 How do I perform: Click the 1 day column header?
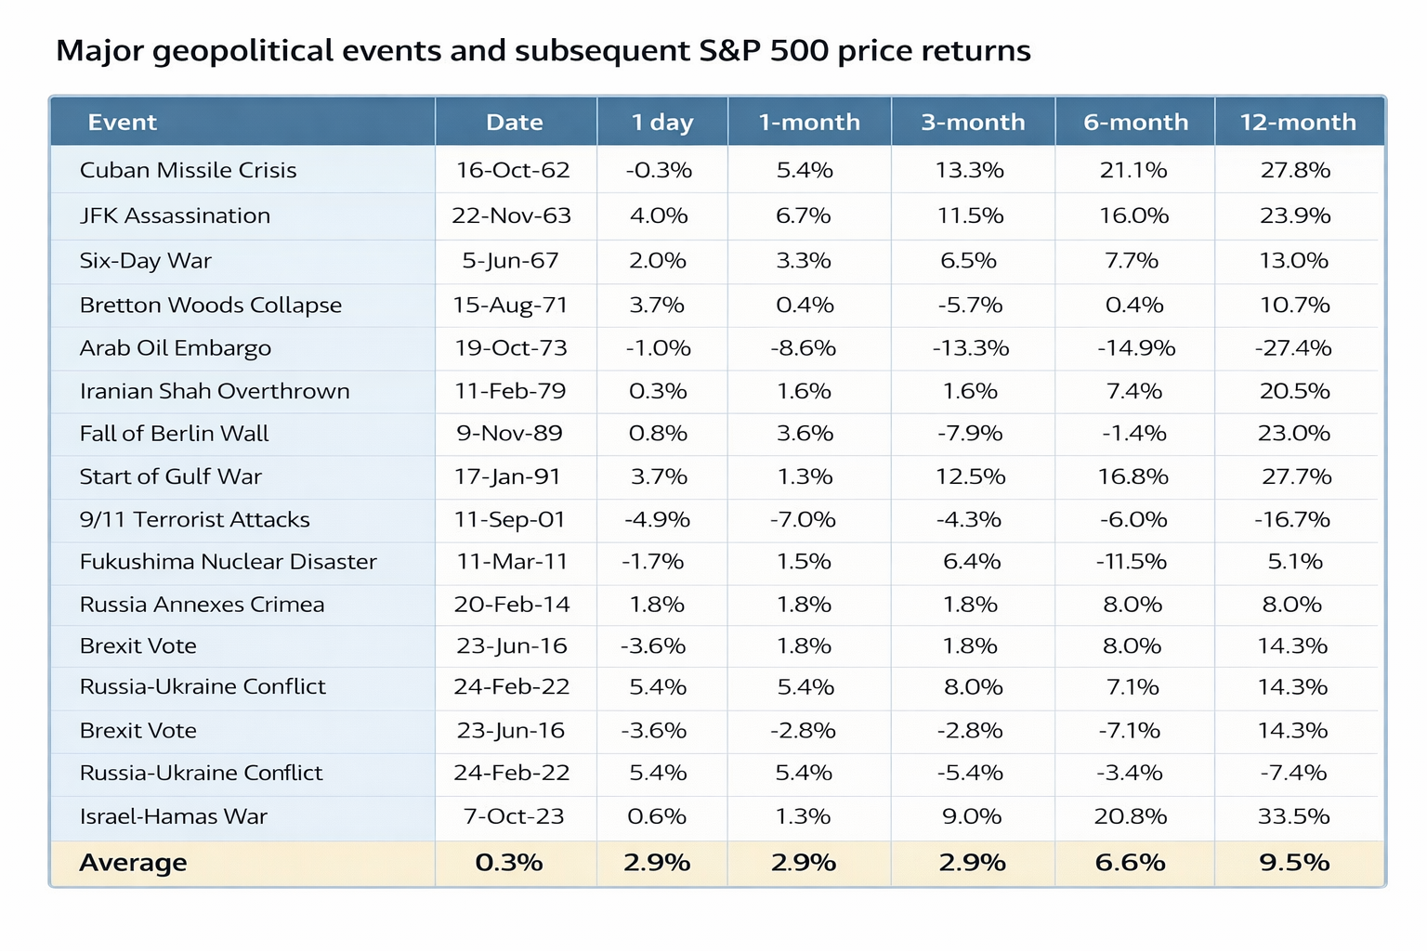tap(661, 123)
